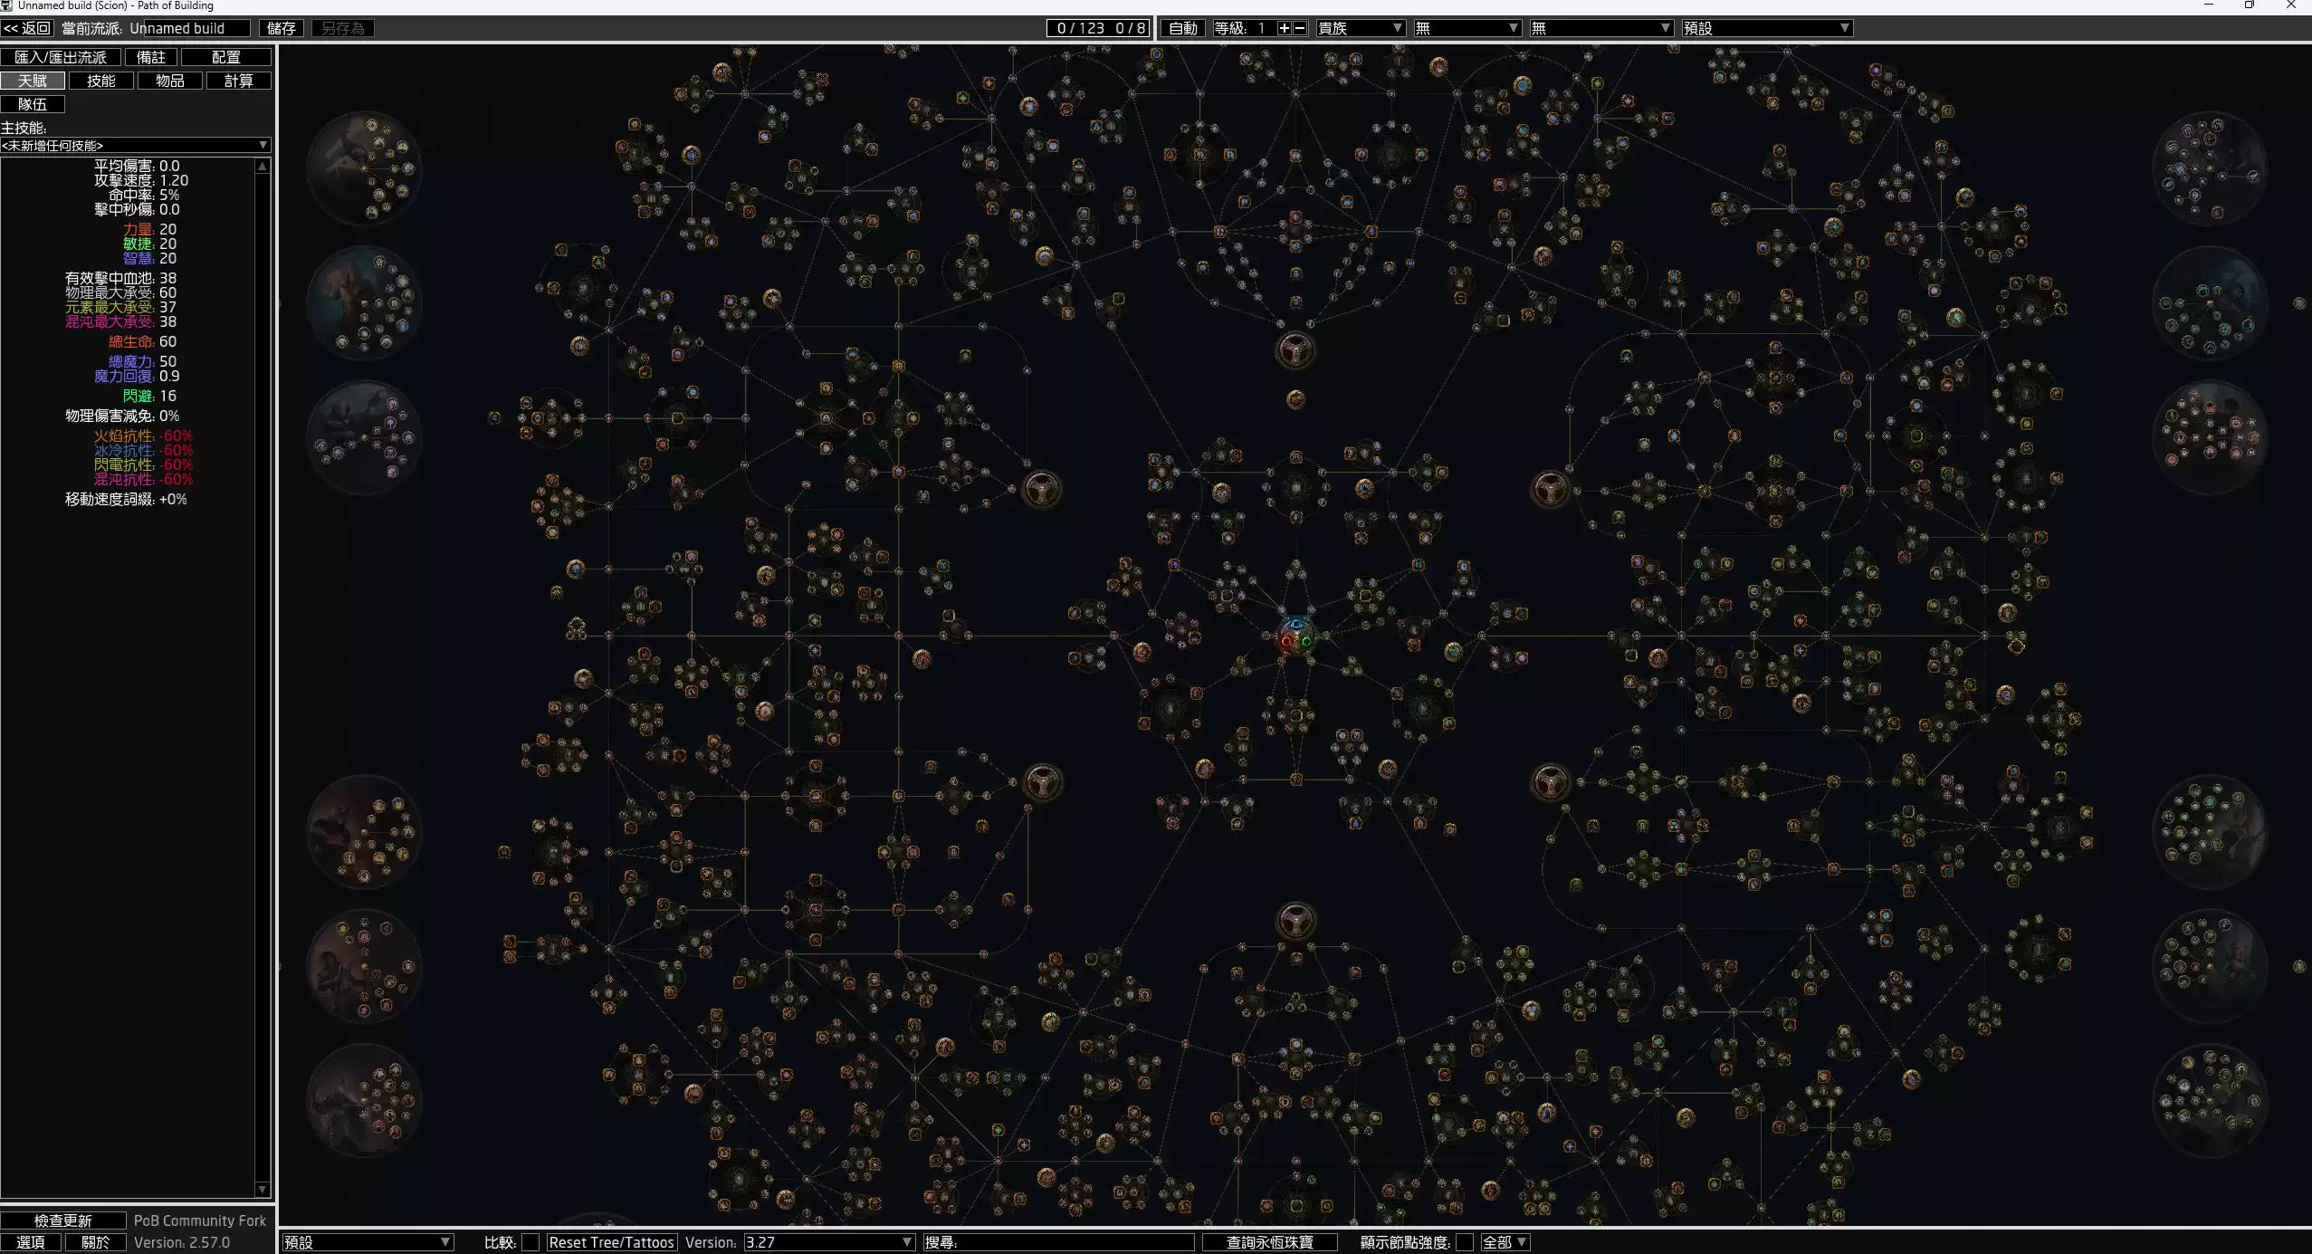2312x1254 pixels.
Task: Click the 查詢永恆珠寶 button
Action: 1269,1242
